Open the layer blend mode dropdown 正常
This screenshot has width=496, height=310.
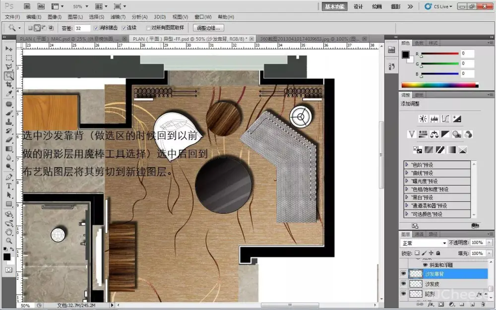point(424,243)
